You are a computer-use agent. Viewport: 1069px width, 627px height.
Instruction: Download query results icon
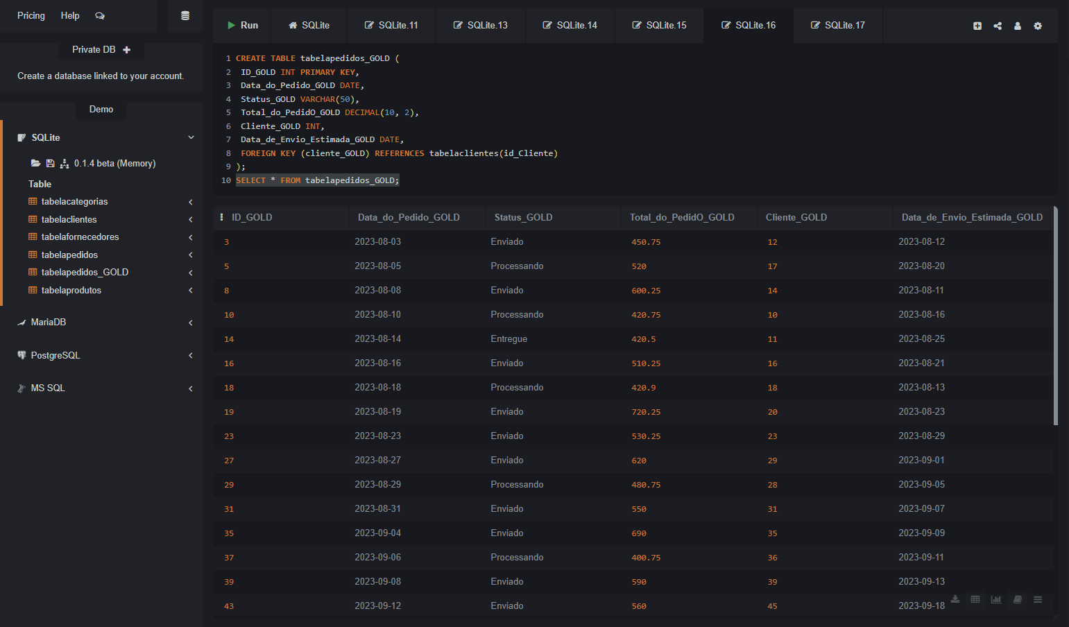point(955,599)
